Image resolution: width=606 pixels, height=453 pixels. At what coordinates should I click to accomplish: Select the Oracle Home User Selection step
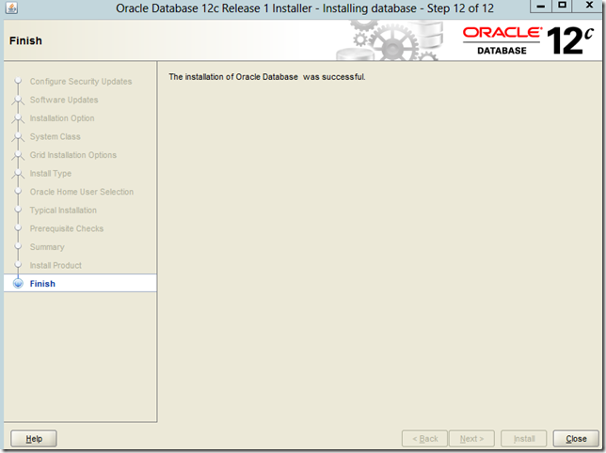(x=82, y=192)
